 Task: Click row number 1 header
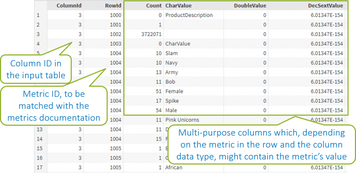tap(38, 15)
